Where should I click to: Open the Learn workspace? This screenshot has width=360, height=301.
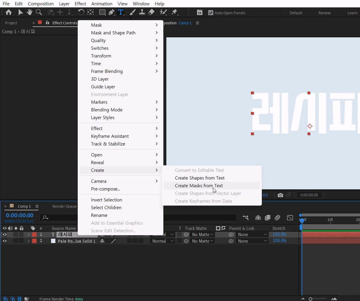tap(353, 13)
